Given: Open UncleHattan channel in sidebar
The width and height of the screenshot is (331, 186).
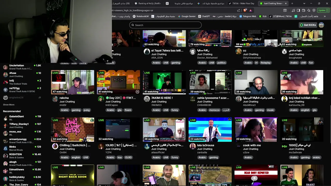Looking at the screenshot, I should [x=22, y=67].
